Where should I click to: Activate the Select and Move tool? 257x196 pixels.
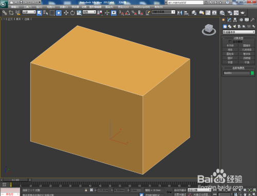coord(66,13)
